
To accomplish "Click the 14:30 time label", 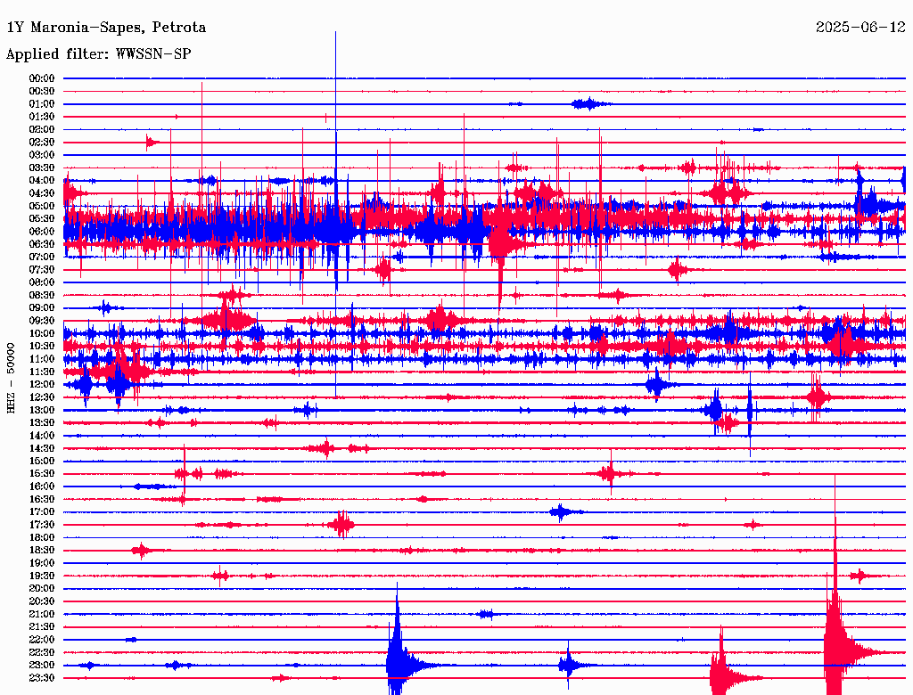I will [x=42, y=448].
